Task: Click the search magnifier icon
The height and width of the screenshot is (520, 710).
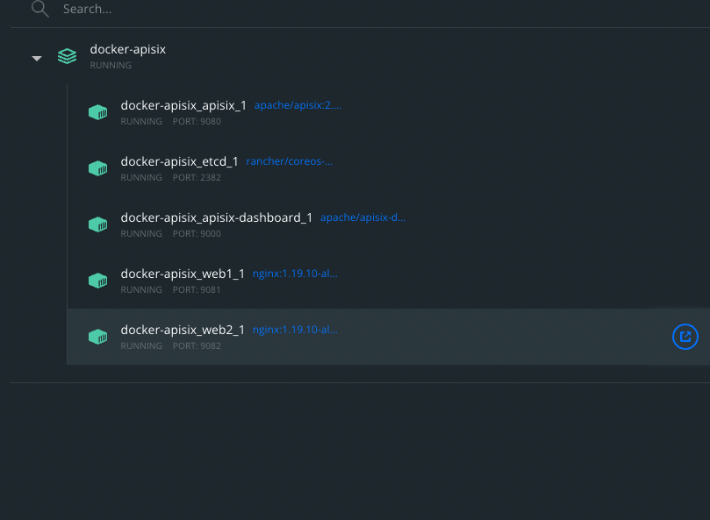Action: click(x=39, y=9)
